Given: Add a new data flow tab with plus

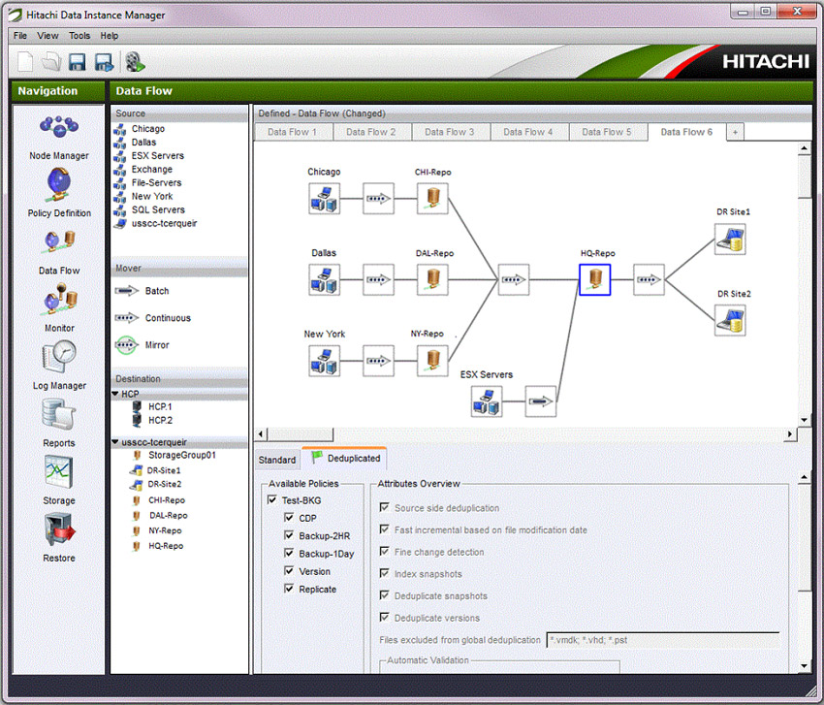Looking at the screenshot, I should click(735, 133).
